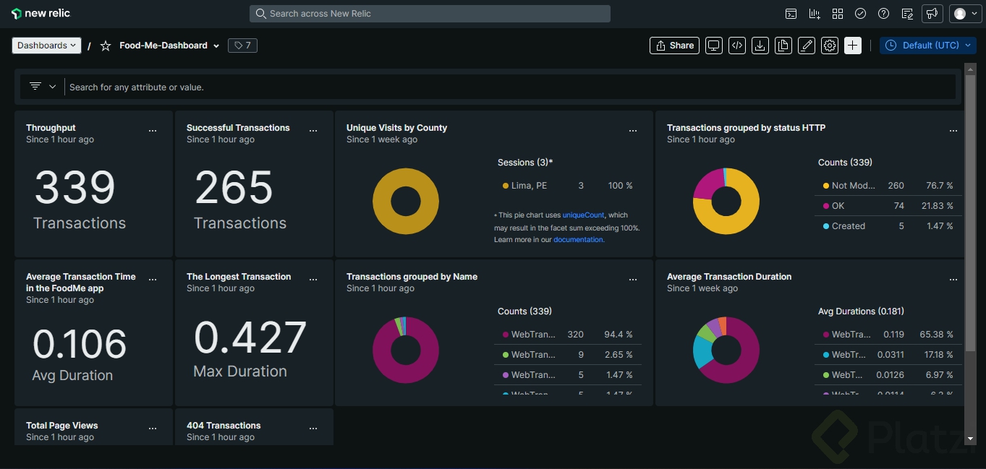
Task: Open the filter bar options dropdown
Action: (43, 87)
